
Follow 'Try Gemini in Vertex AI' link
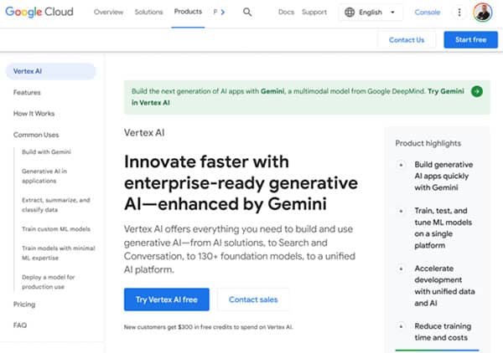pyautogui.click(x=446, y=91)
